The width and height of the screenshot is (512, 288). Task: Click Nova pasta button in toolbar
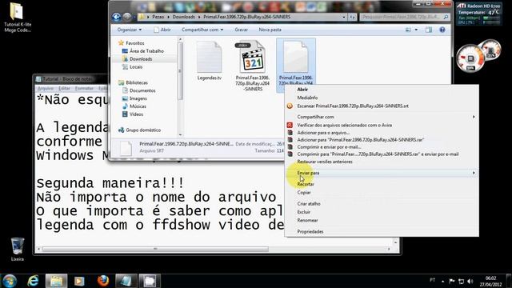point(270,30)
